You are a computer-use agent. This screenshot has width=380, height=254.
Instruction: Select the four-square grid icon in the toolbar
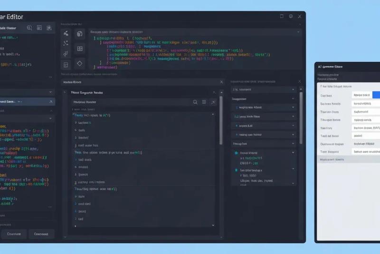tap(80, 49)
